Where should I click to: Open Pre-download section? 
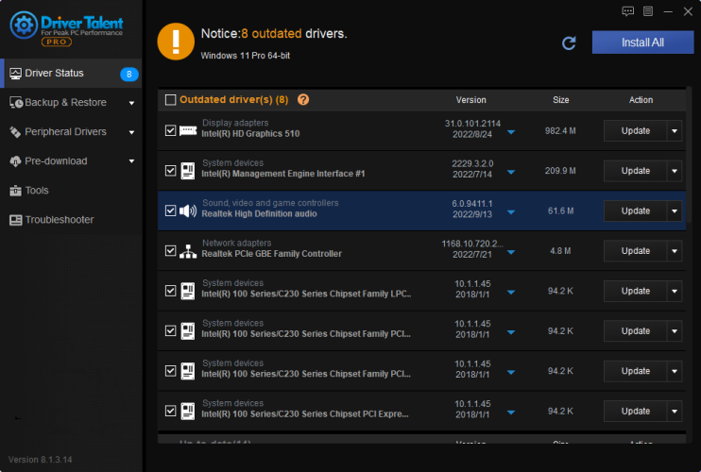click(x=71, y=161)
